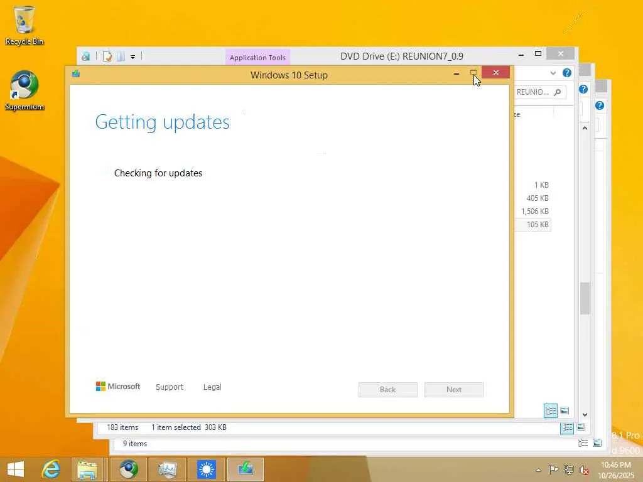Screen dimensions: 643x482
Task: Click the search magnifier in DVD Drive window
Action: (x=558, y=92)
